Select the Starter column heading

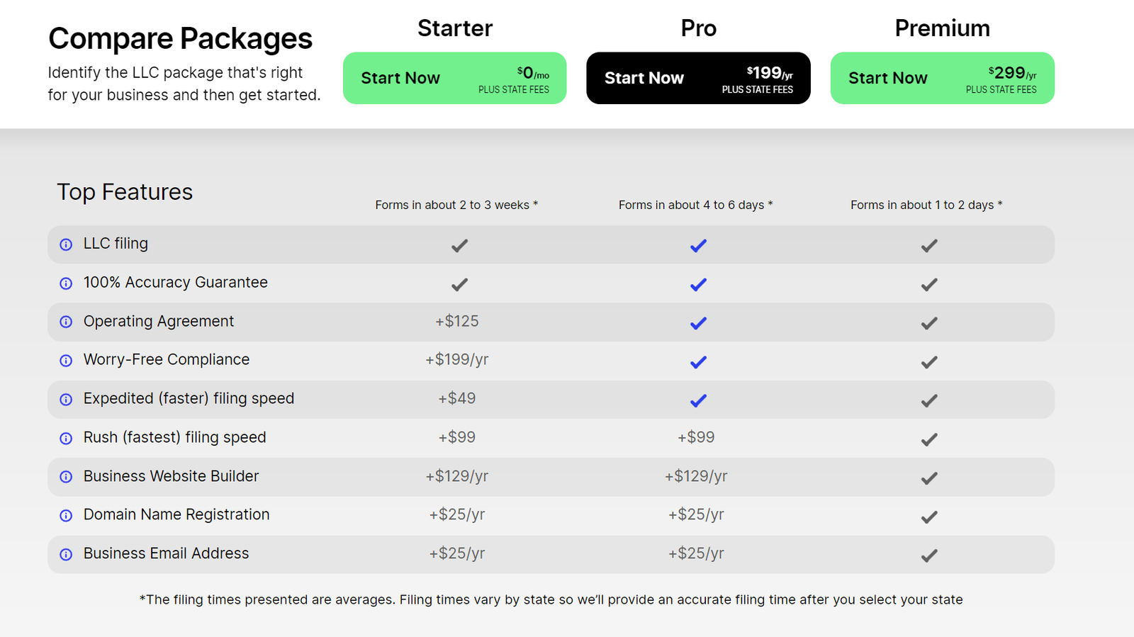pos(454,28)
